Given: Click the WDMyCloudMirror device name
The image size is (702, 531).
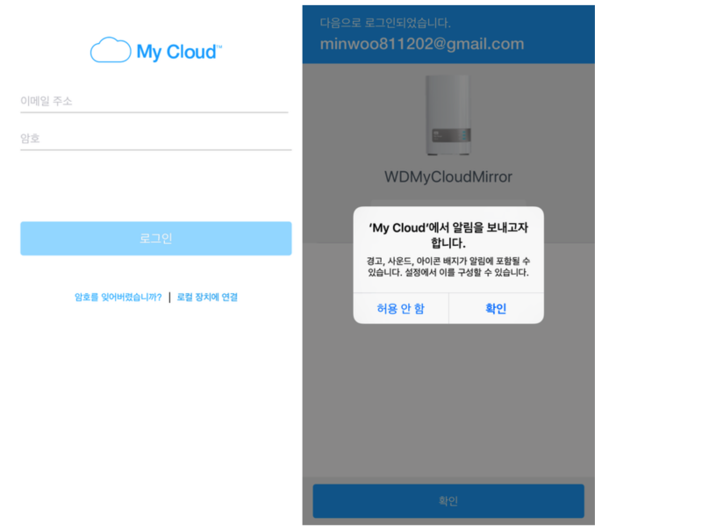Looking at the screenshot, I should pos(448,176).
